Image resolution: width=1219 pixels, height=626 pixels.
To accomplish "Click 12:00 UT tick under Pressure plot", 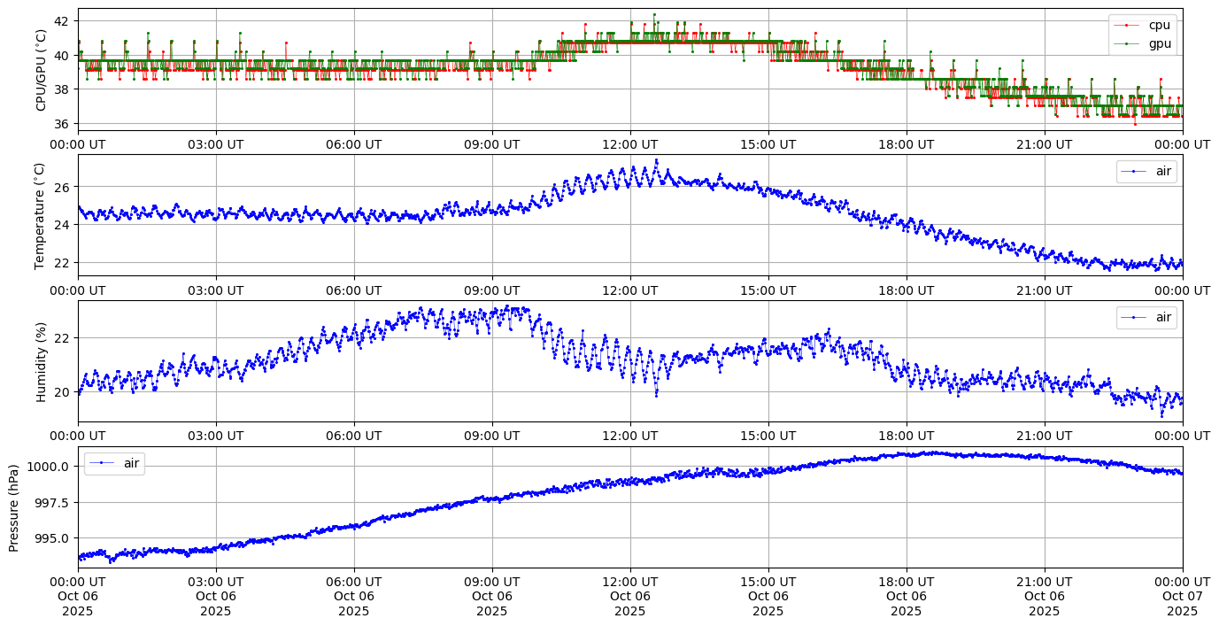I will (x=630, y=582).
